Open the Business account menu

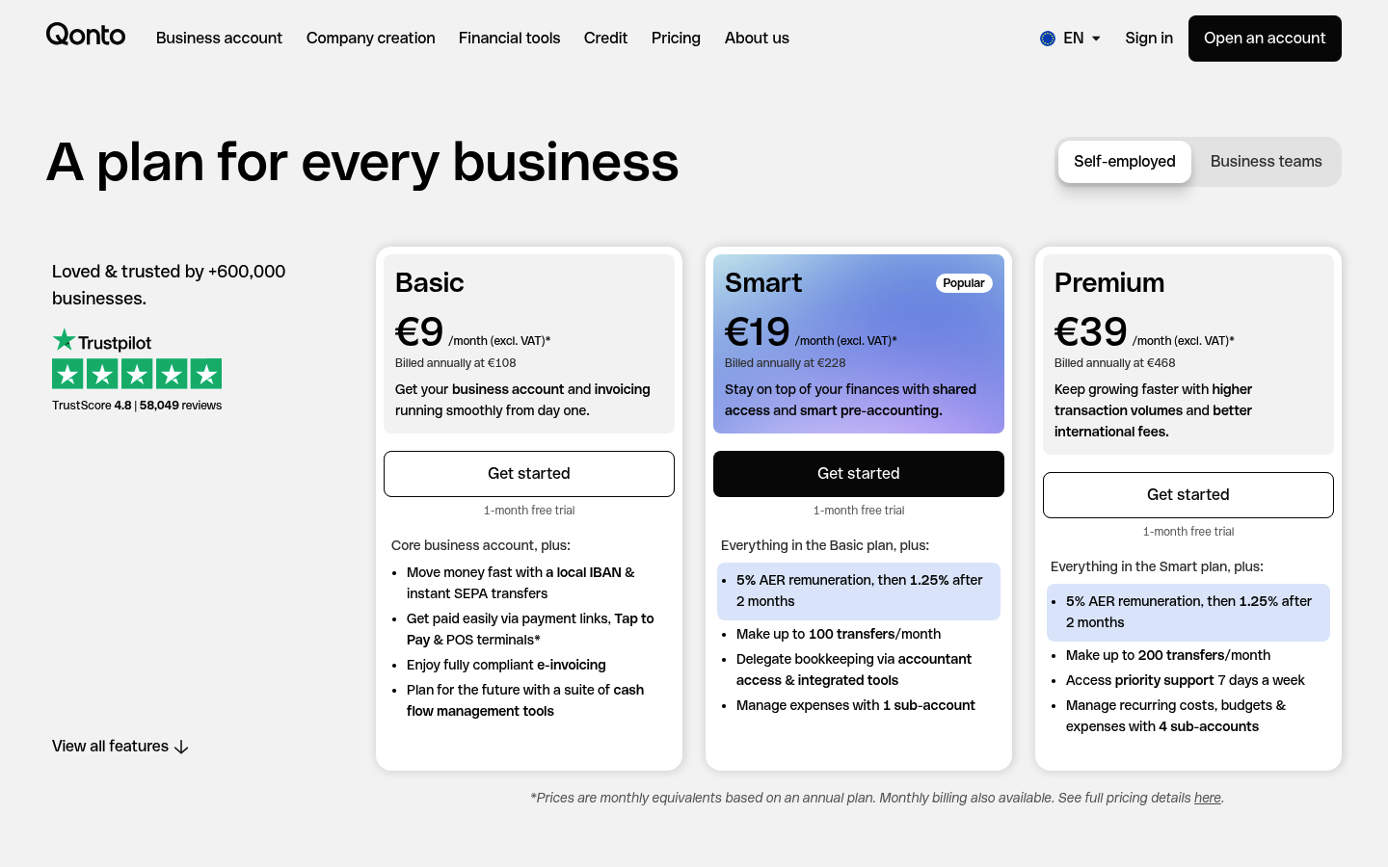point(219,38)
